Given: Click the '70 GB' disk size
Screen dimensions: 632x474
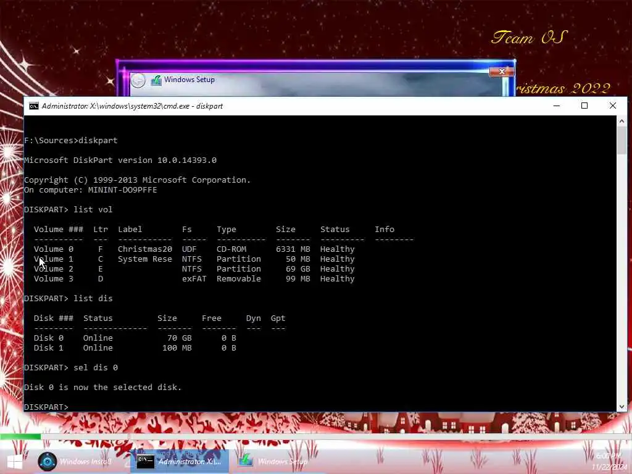Looking at the screenshot, I should tap(180, 338).
